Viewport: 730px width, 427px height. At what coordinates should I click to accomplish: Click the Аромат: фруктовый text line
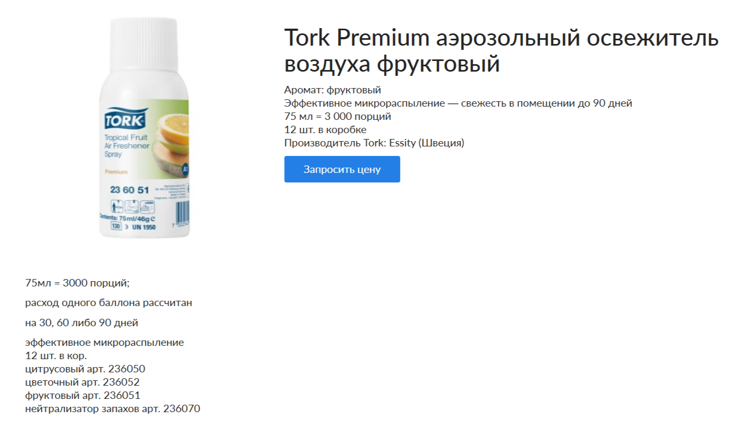point(333,90)
